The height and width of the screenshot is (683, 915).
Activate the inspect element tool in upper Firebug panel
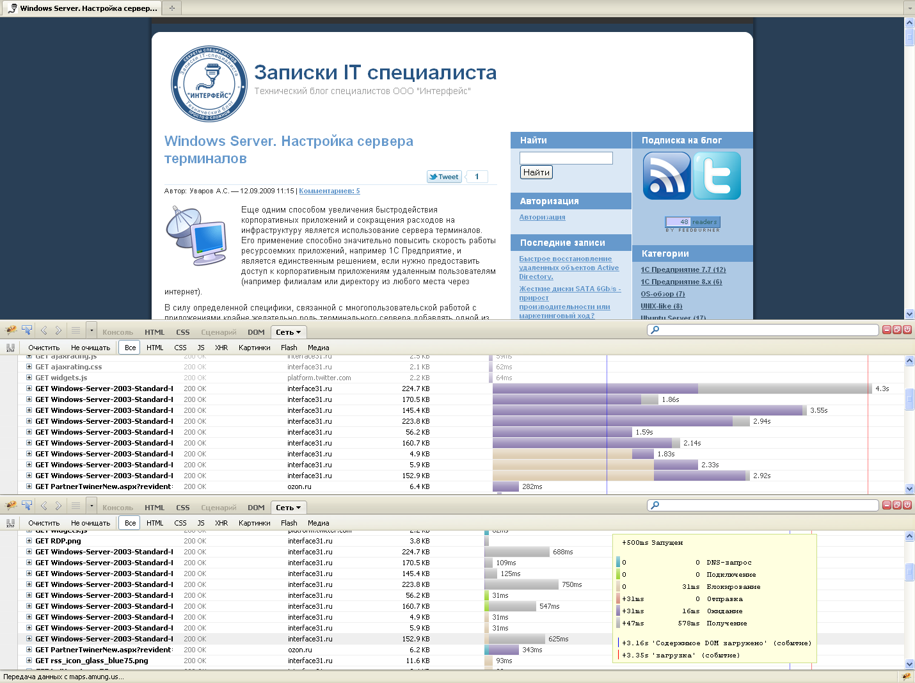click(27, 330)
